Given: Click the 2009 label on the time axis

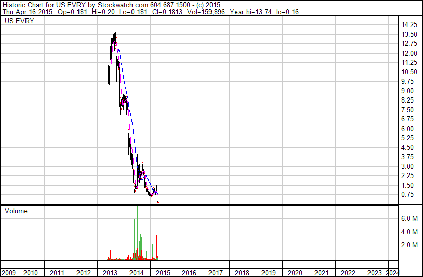Looking at the screenshot, I should [9, 273].
